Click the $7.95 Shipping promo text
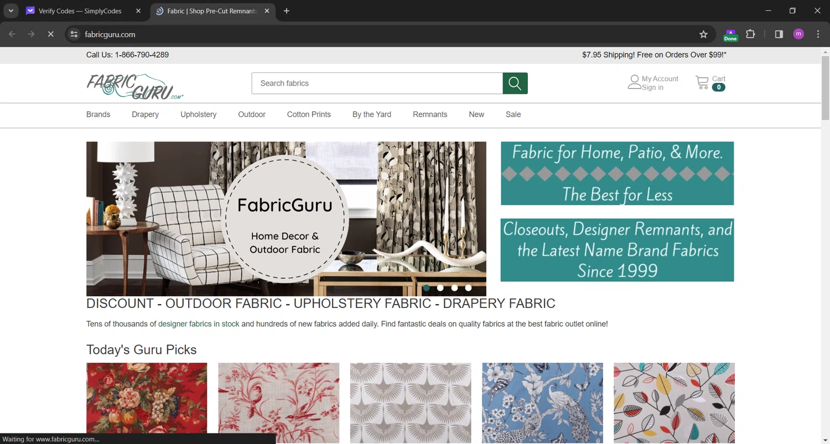 pyautogui.click(x=654, y=55)
